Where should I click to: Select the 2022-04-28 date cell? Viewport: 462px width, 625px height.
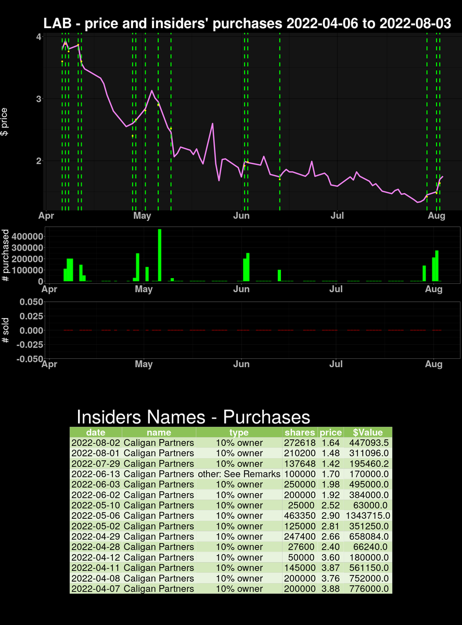click(96, 547)
